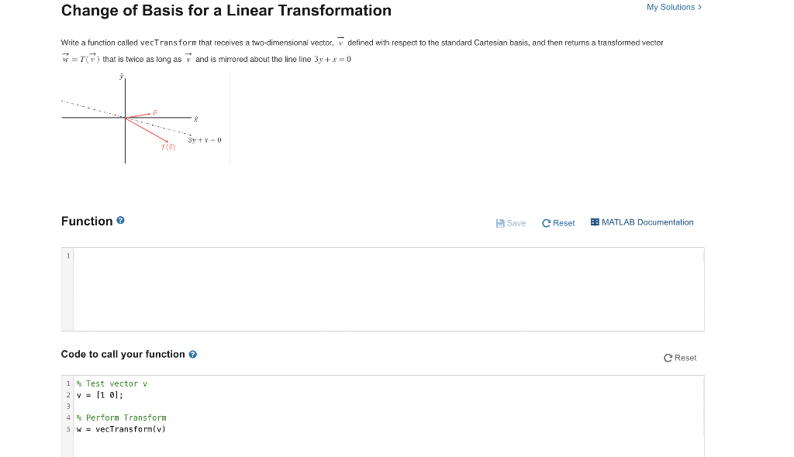Click line number 3 in the call code gutter
This screenshot has height=457, width=794.
click(68, 406)
